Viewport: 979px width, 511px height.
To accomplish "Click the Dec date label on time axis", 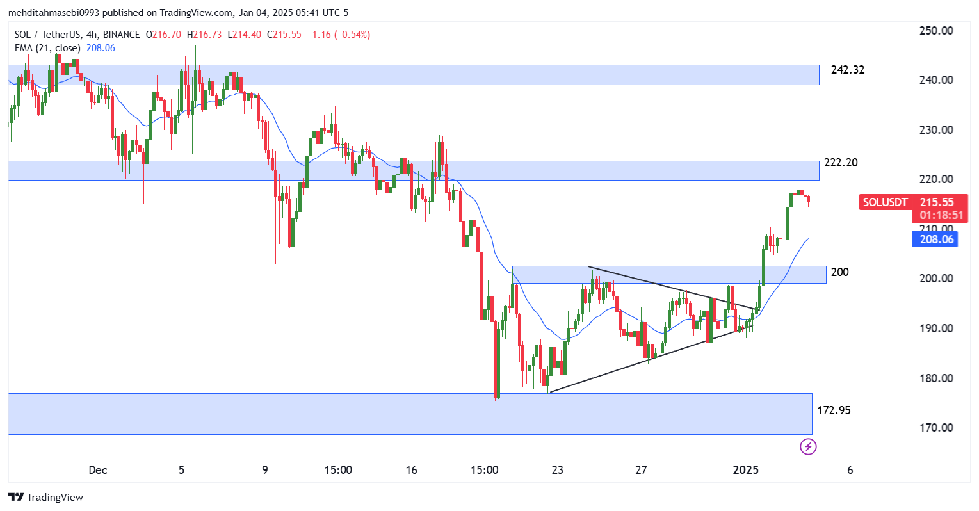I will coord(98,470).
